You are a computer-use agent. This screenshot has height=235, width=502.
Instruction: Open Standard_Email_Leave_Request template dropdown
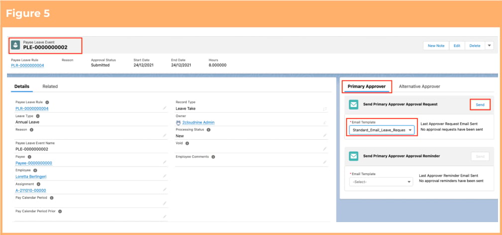pos(382,130)
